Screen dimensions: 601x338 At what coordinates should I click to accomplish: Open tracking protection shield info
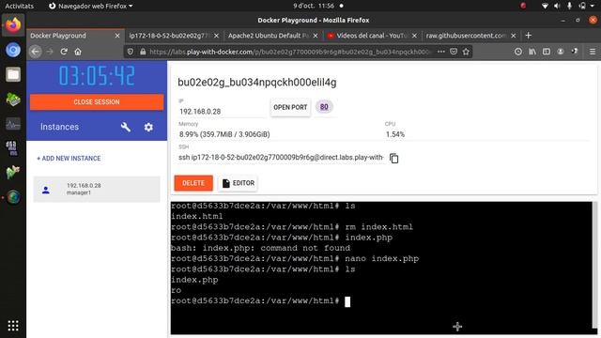(x=131, y=52)
